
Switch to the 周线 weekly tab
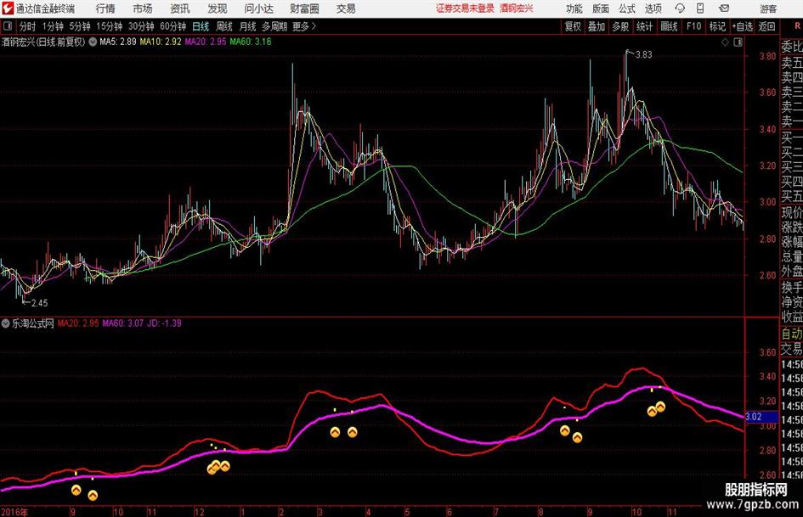(x=223, y=26)
